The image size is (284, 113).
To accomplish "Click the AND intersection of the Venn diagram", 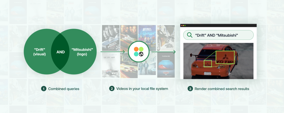I will pyautogui.click(x=60, y=52).
